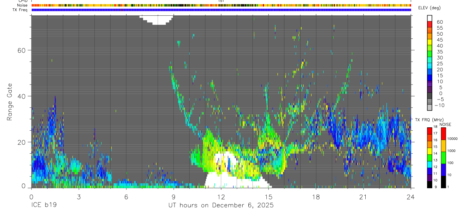462x213 pixels.
Task: Click white no-data notch at top of plot
Action: [157, 20]
